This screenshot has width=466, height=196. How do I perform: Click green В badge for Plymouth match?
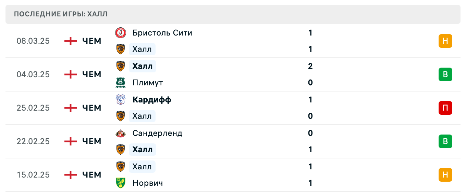tap(445, 74)
